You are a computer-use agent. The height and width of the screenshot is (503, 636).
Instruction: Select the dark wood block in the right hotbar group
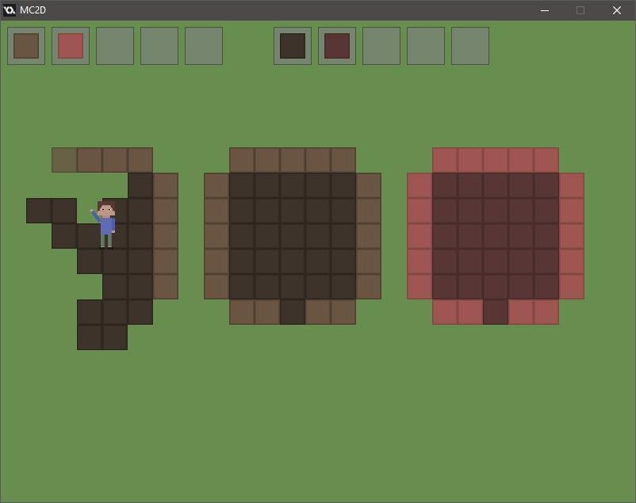coord(292,45)
